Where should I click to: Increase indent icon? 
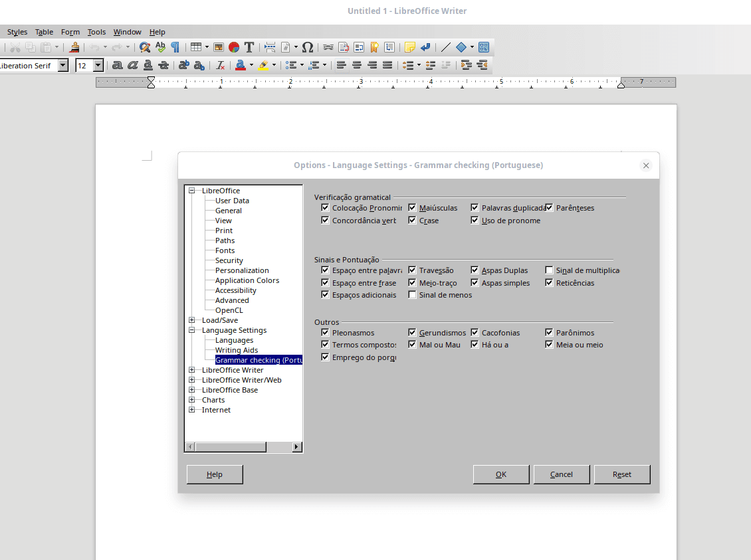466,65
